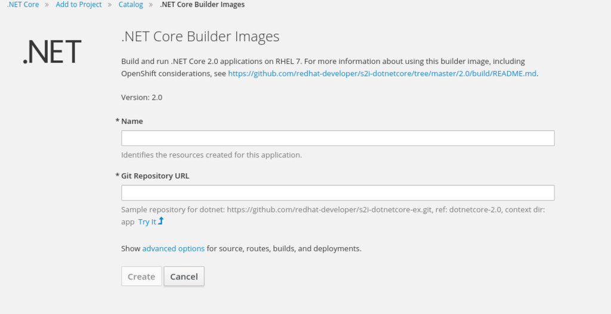Click the arrow icon beside Try It
611x314 pixels.
pos(161,221)
